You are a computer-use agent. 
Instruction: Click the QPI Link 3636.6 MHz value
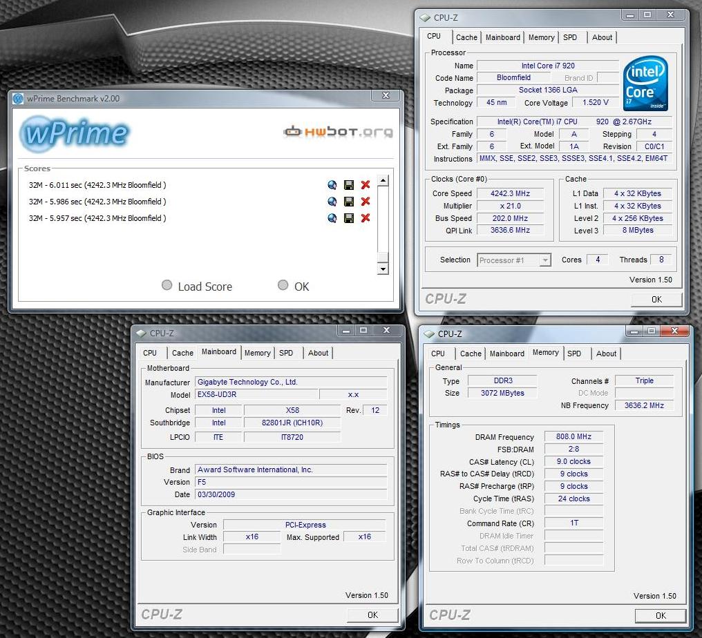click(510, 230)
